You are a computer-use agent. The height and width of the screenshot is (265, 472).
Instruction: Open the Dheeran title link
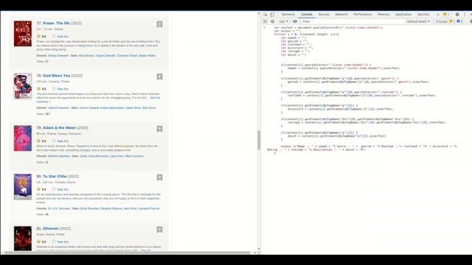51,229
